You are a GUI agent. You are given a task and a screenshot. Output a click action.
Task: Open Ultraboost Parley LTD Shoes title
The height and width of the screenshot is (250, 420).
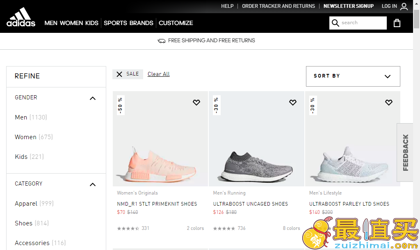[x=349, y=204]
